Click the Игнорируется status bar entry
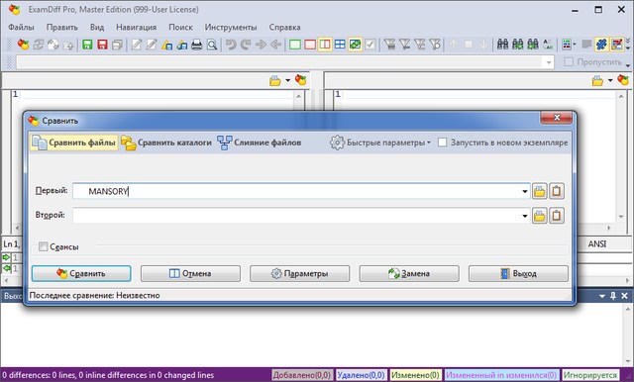Image resolution: width=634 pixels, height=382 pixels. pos(590,375)
